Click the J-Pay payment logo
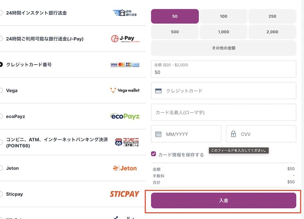The image size is (304, 219). [125, 38]
